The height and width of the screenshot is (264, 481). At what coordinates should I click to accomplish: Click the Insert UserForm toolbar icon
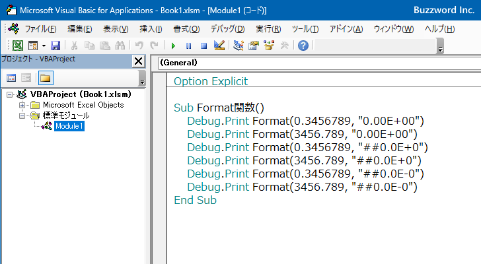[33, 46]
